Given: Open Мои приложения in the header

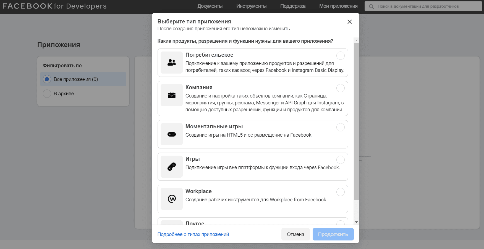Looking at the screenshot, I should [x=338, y=6].
